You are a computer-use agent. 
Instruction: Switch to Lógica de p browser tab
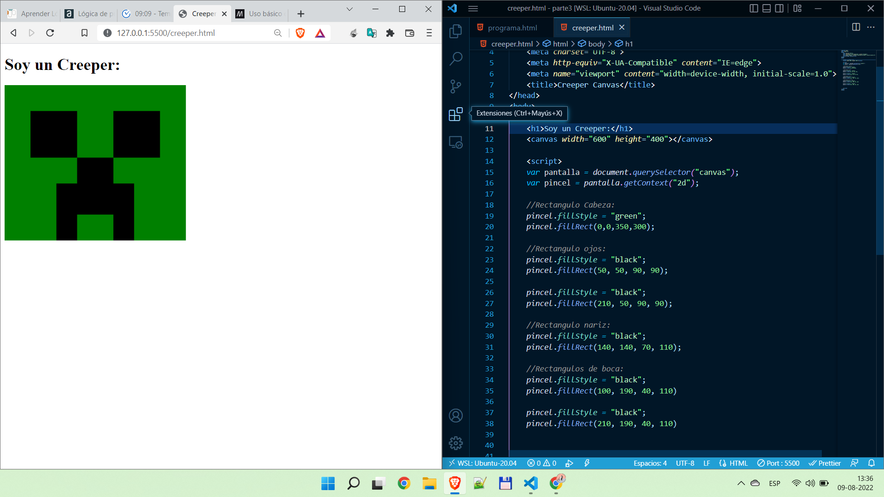(x=89, y=14)
